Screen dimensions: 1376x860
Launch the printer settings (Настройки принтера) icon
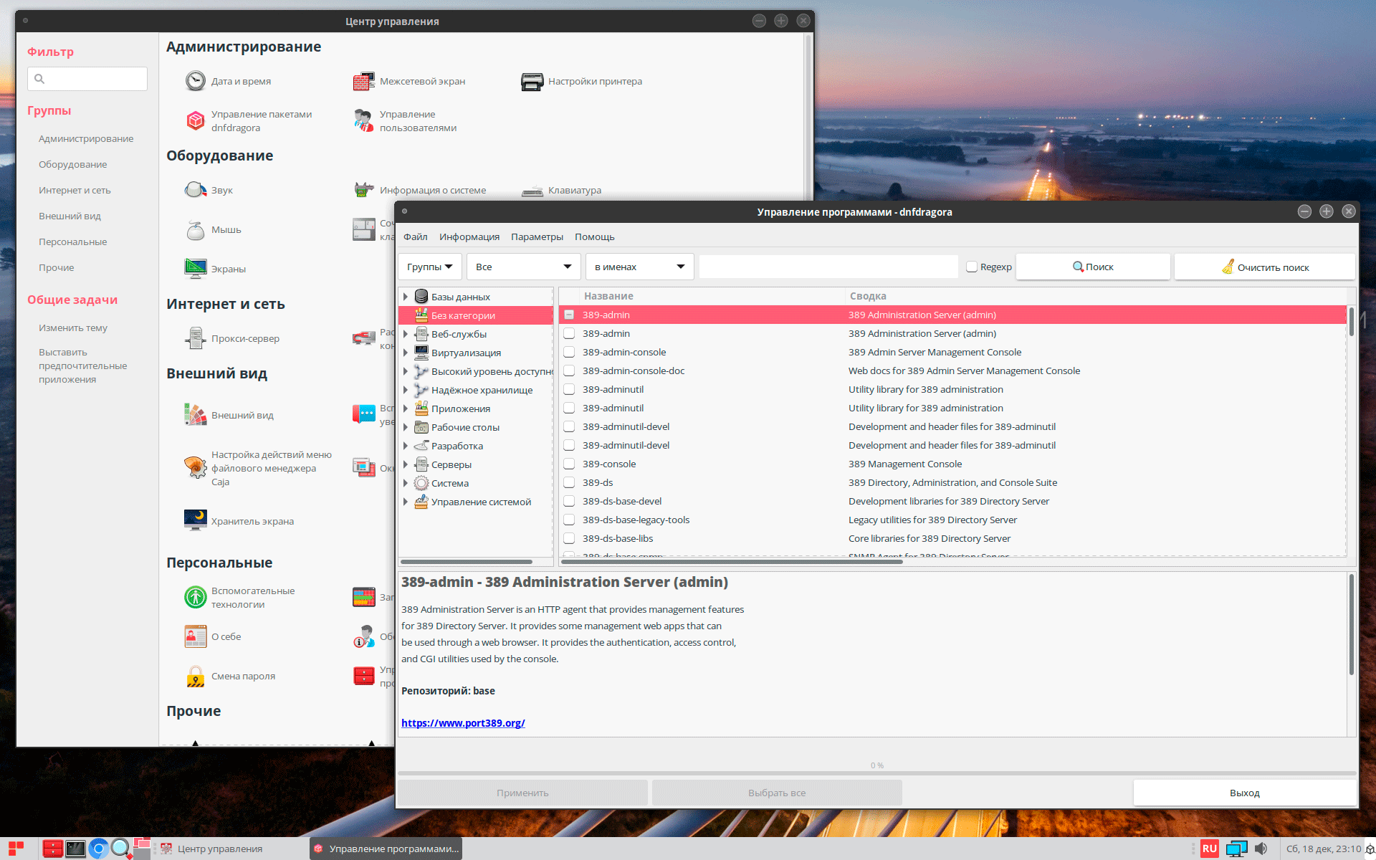[532, 82]
